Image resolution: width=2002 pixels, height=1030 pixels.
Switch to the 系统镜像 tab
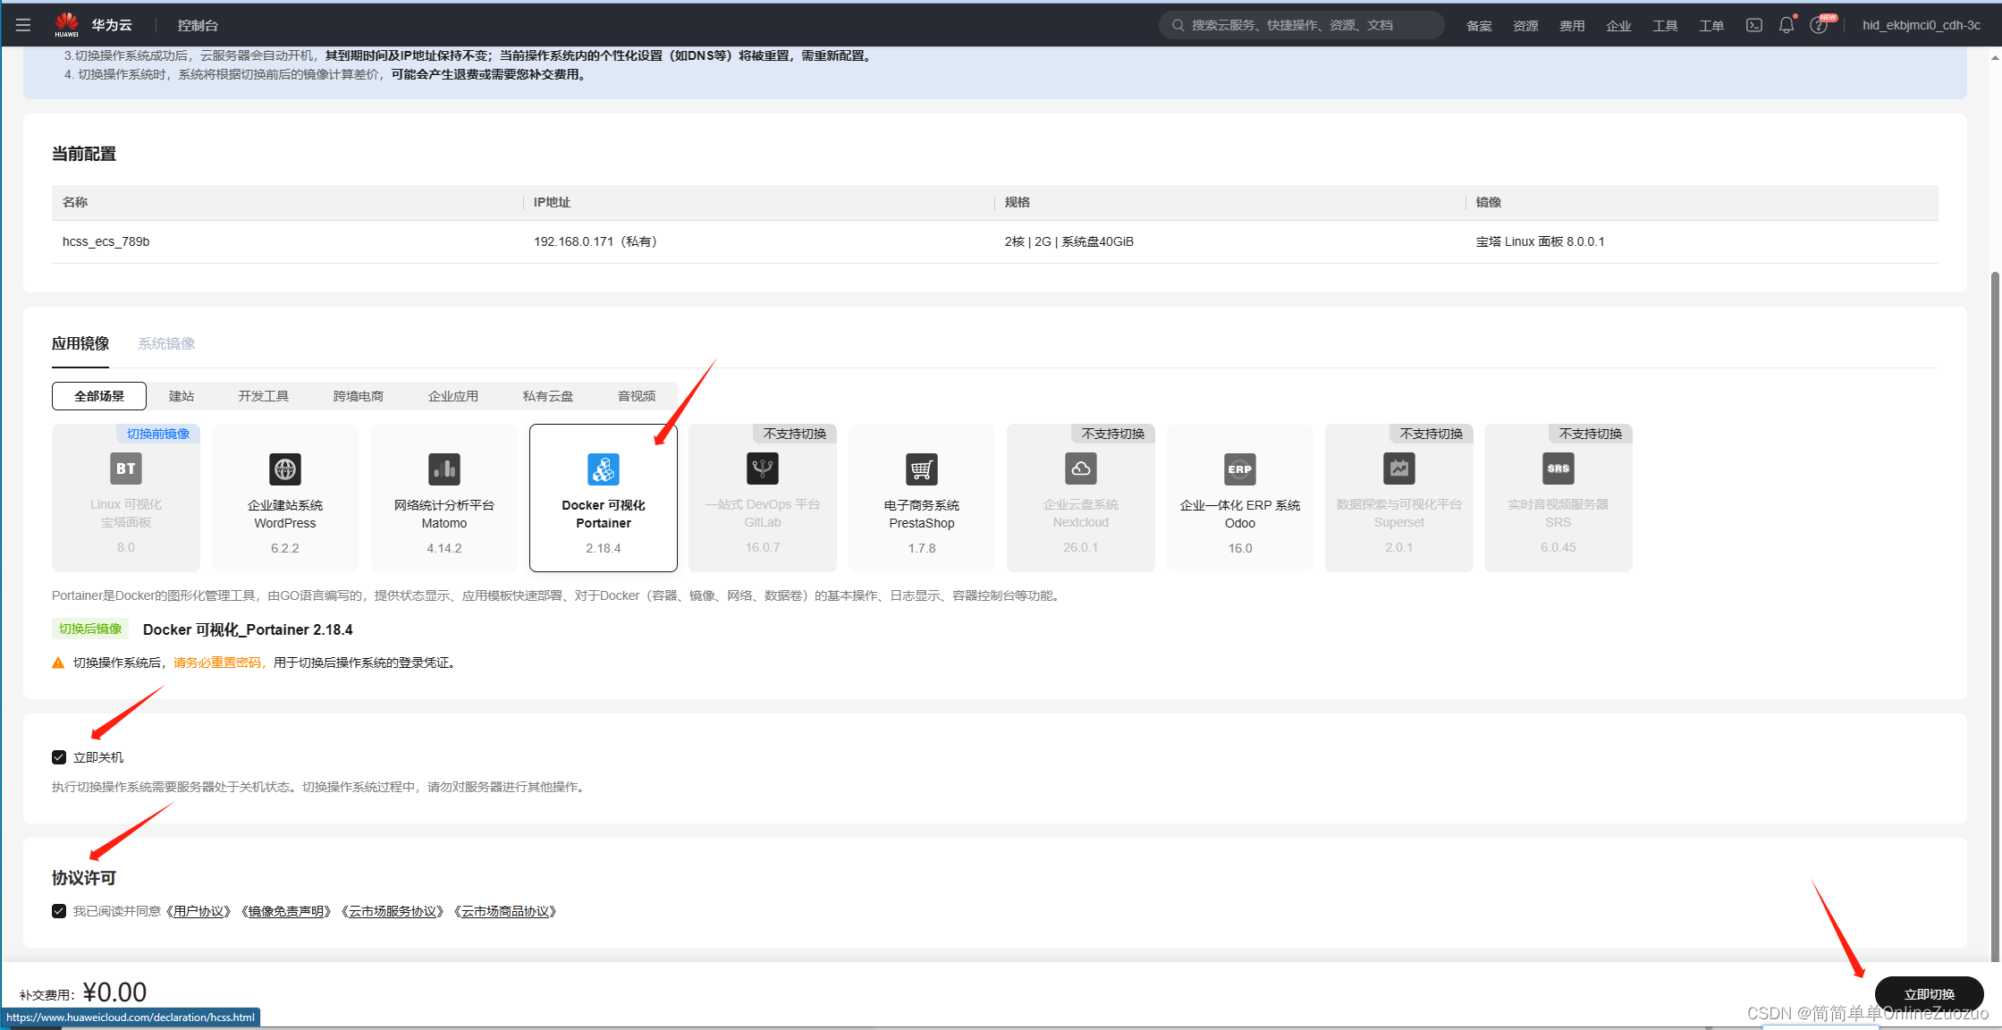(x=166, y=343)
